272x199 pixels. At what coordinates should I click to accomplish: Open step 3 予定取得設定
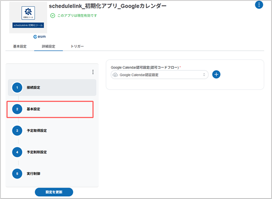click(x=52, y=130)
